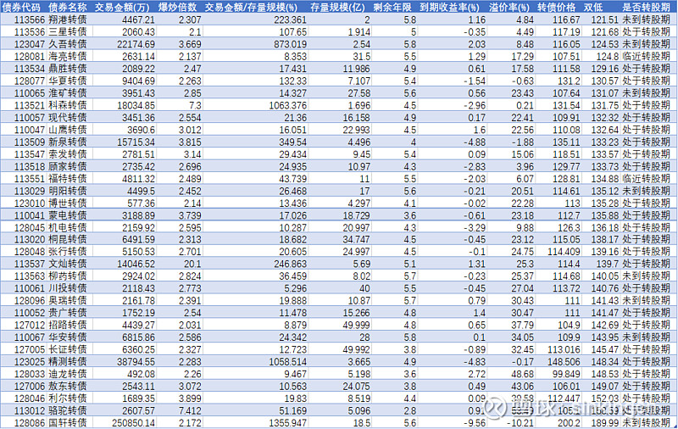This screenshot has height=429, width=678.
Task: Select the 华夏转债 name cell
Action: click(x=67, y=81)
